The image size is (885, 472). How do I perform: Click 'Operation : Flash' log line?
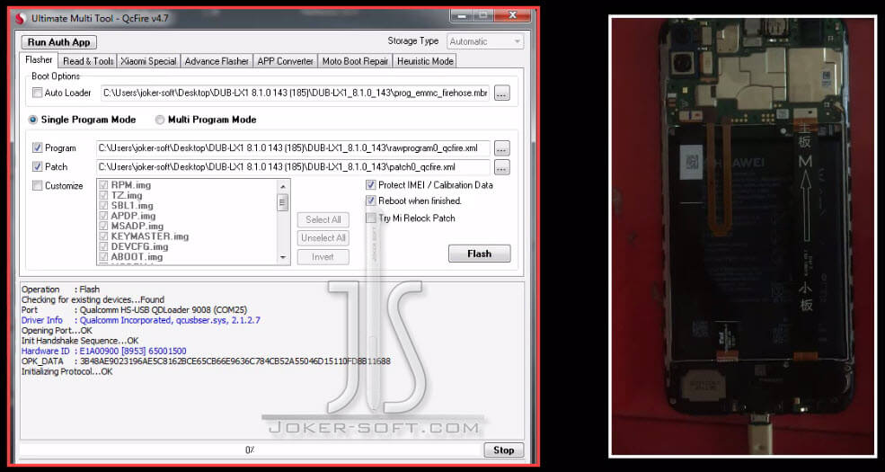[x=60, y=289]
